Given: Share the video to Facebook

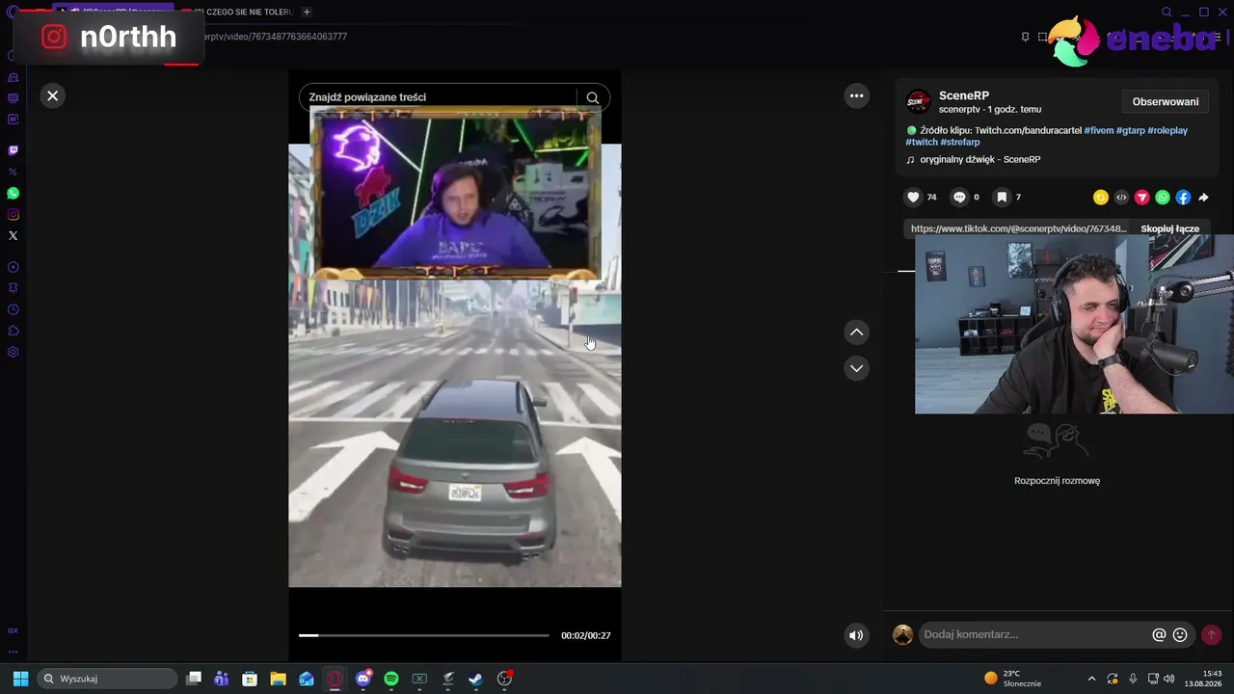Looking at the screenshot, I should coord(1183,198).
